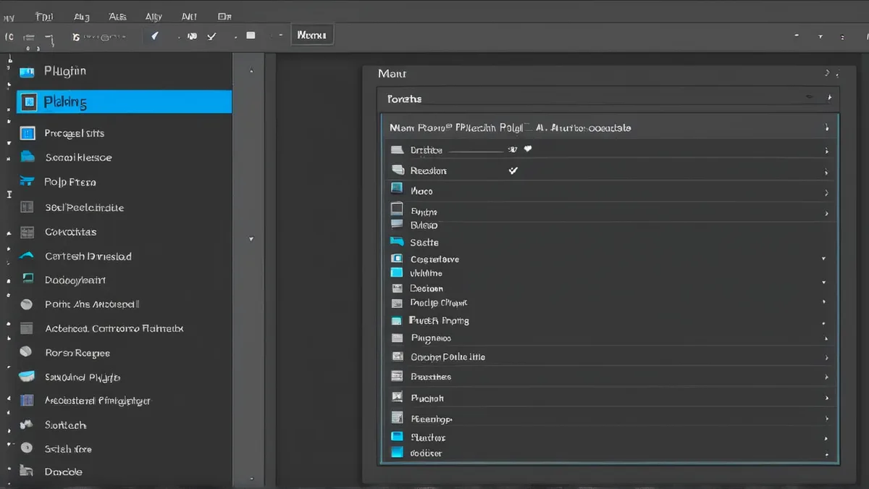Viewport: 869px width, 489px height.
Task: Click the sidebar scrollbar down arrow at bottom
Action: 251,478
